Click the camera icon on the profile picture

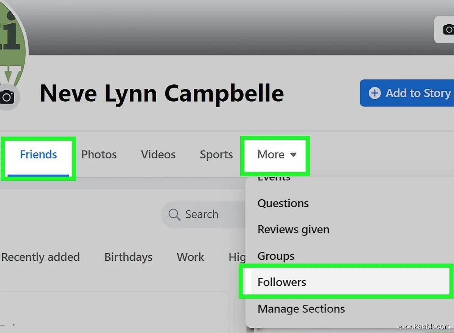7,98
